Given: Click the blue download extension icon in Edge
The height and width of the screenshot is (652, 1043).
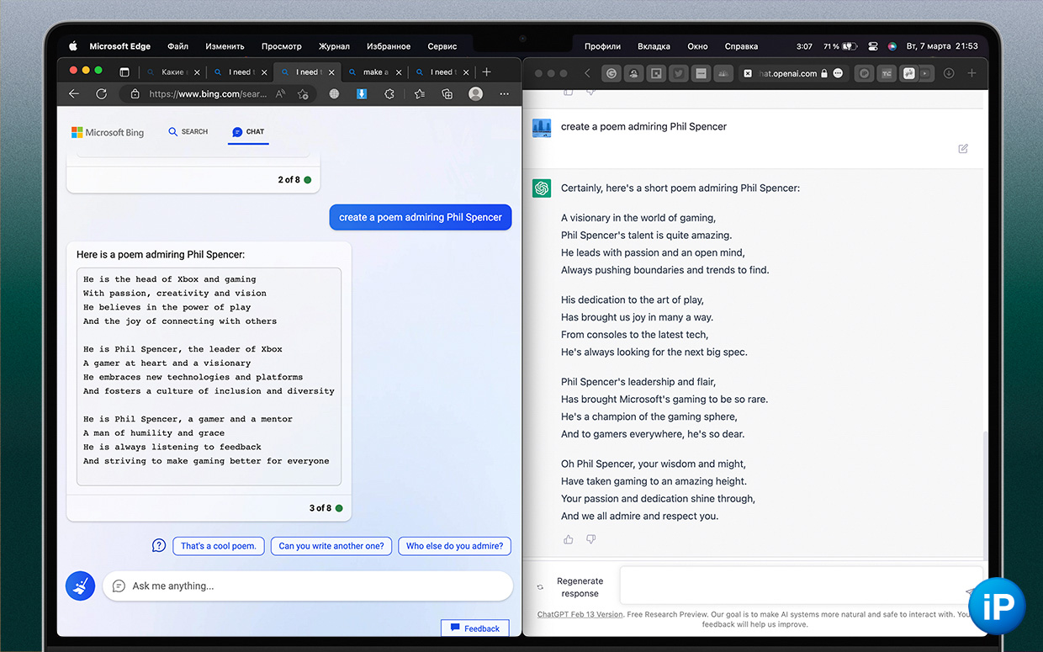Looking at the screenshot, I should pyautogui.click(x=362, y=94).
